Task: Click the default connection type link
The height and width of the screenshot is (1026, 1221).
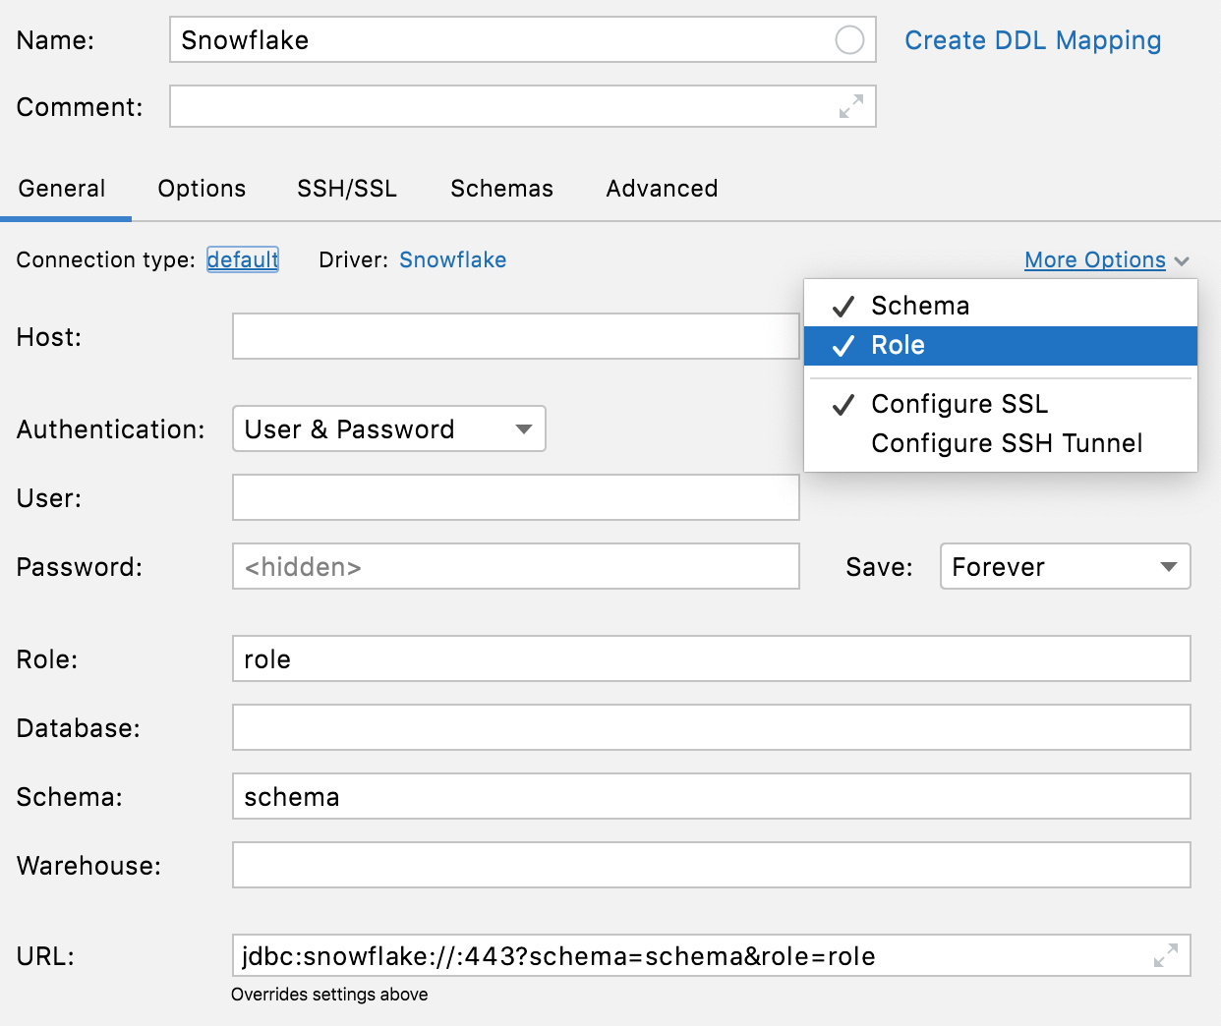Action: pyautogui.click(x=242, y=260)
